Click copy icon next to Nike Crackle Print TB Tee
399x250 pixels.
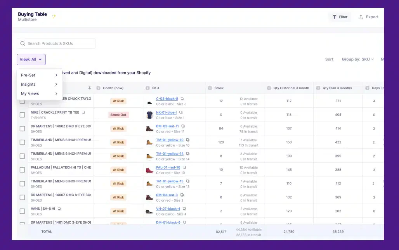click(x=83, y=112)
